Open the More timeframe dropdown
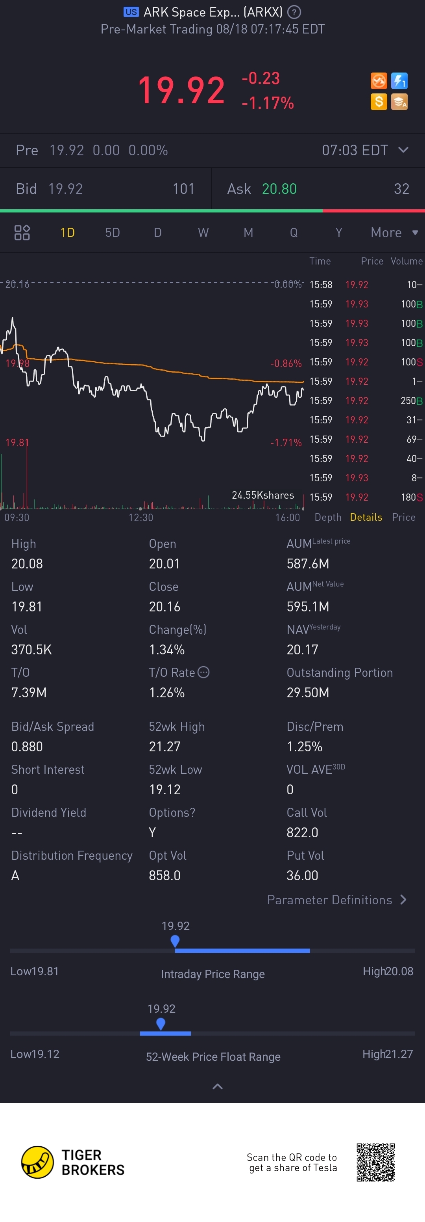425x1222 pixels. (x=394, y=233)
